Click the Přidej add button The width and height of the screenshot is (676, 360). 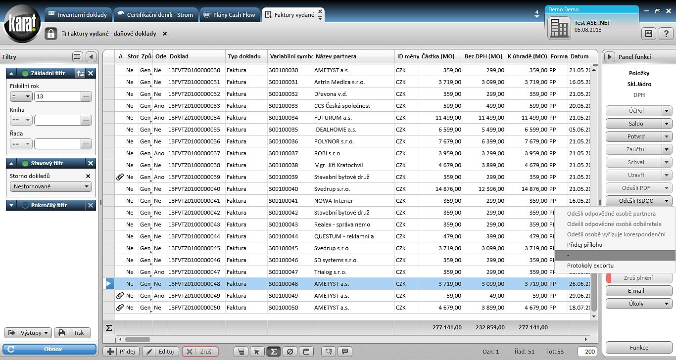tap(121, 352)
